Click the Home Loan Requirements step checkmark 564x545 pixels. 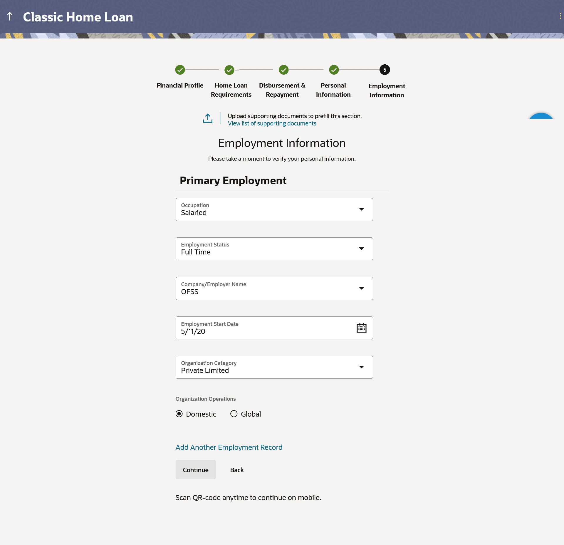coord(229,70)
